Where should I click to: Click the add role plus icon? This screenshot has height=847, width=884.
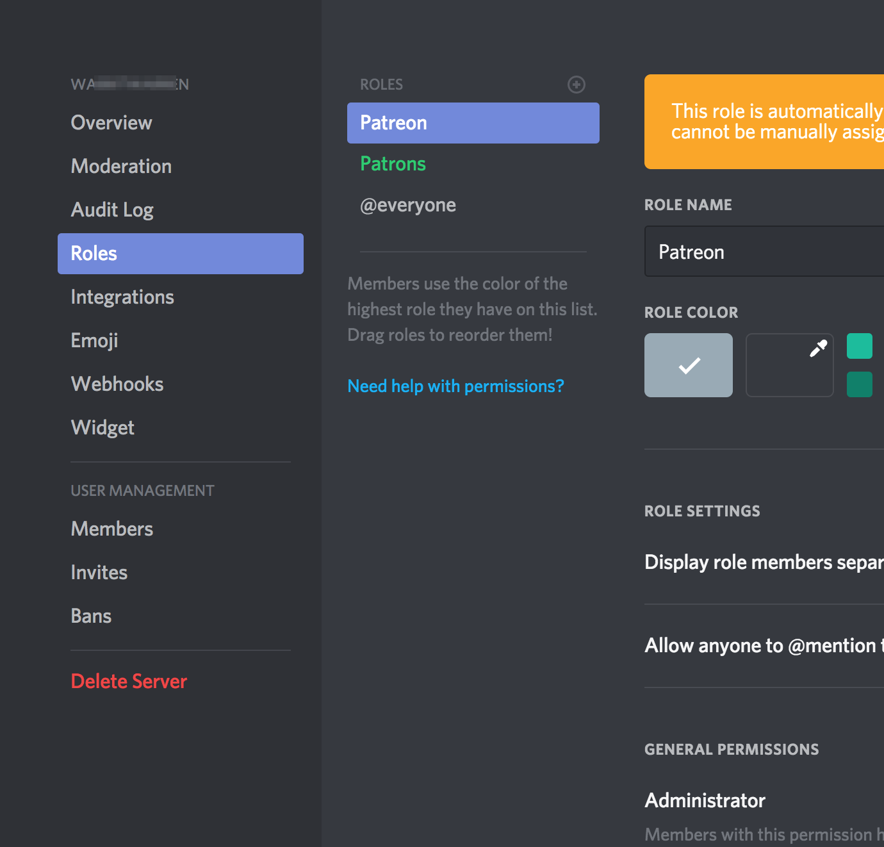(577, 85)
